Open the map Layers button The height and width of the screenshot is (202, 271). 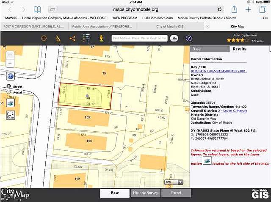pyautogui.click(x=10, y=103)
